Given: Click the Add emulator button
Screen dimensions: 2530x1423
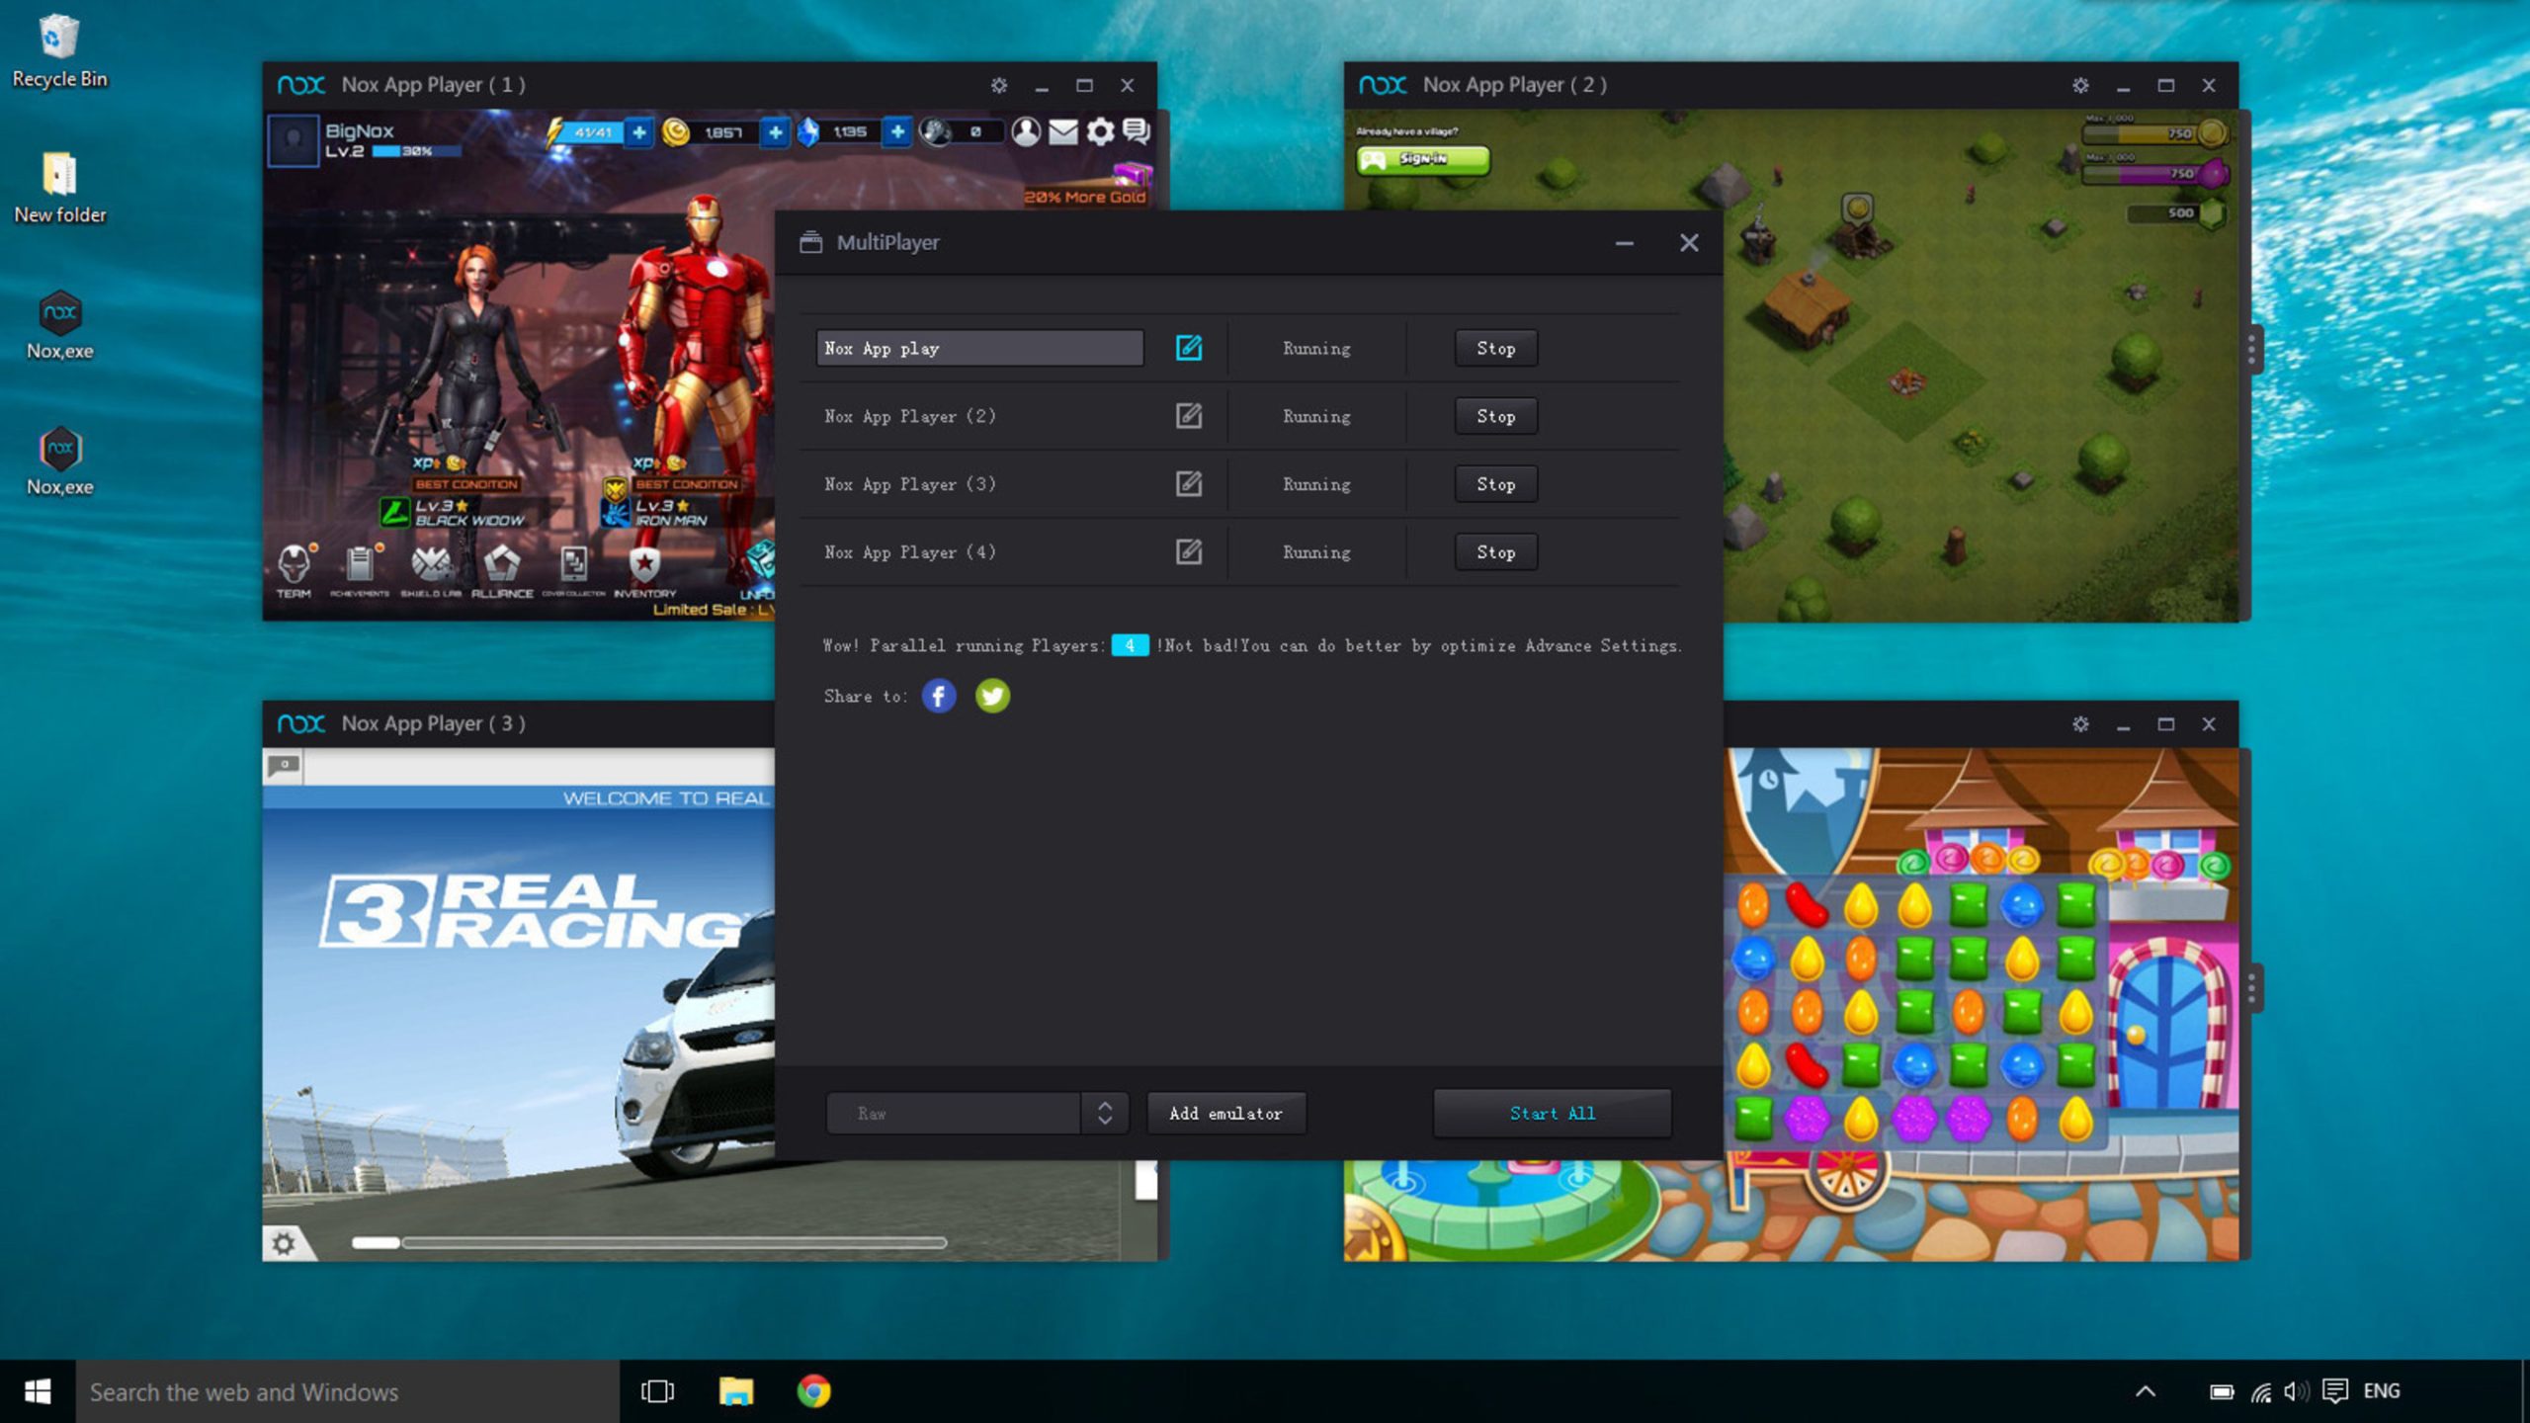Looking at the screenshot, I should tap(1225, 1114).
